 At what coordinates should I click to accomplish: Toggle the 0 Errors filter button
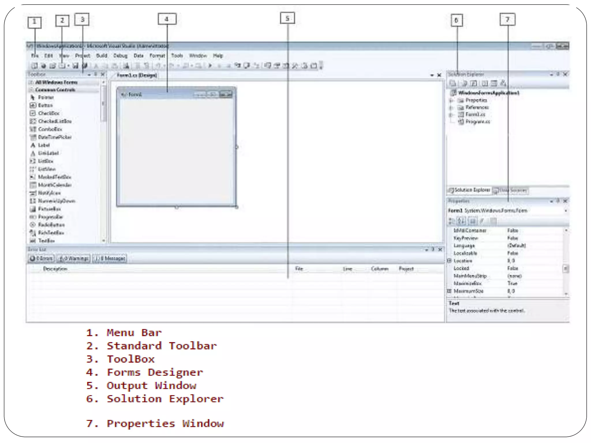[x=41, y=258]
